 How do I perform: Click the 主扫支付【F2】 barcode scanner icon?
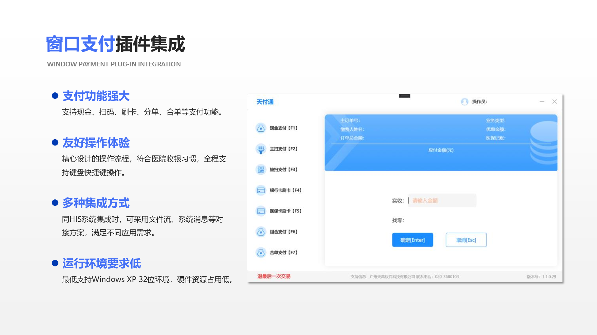261,149
